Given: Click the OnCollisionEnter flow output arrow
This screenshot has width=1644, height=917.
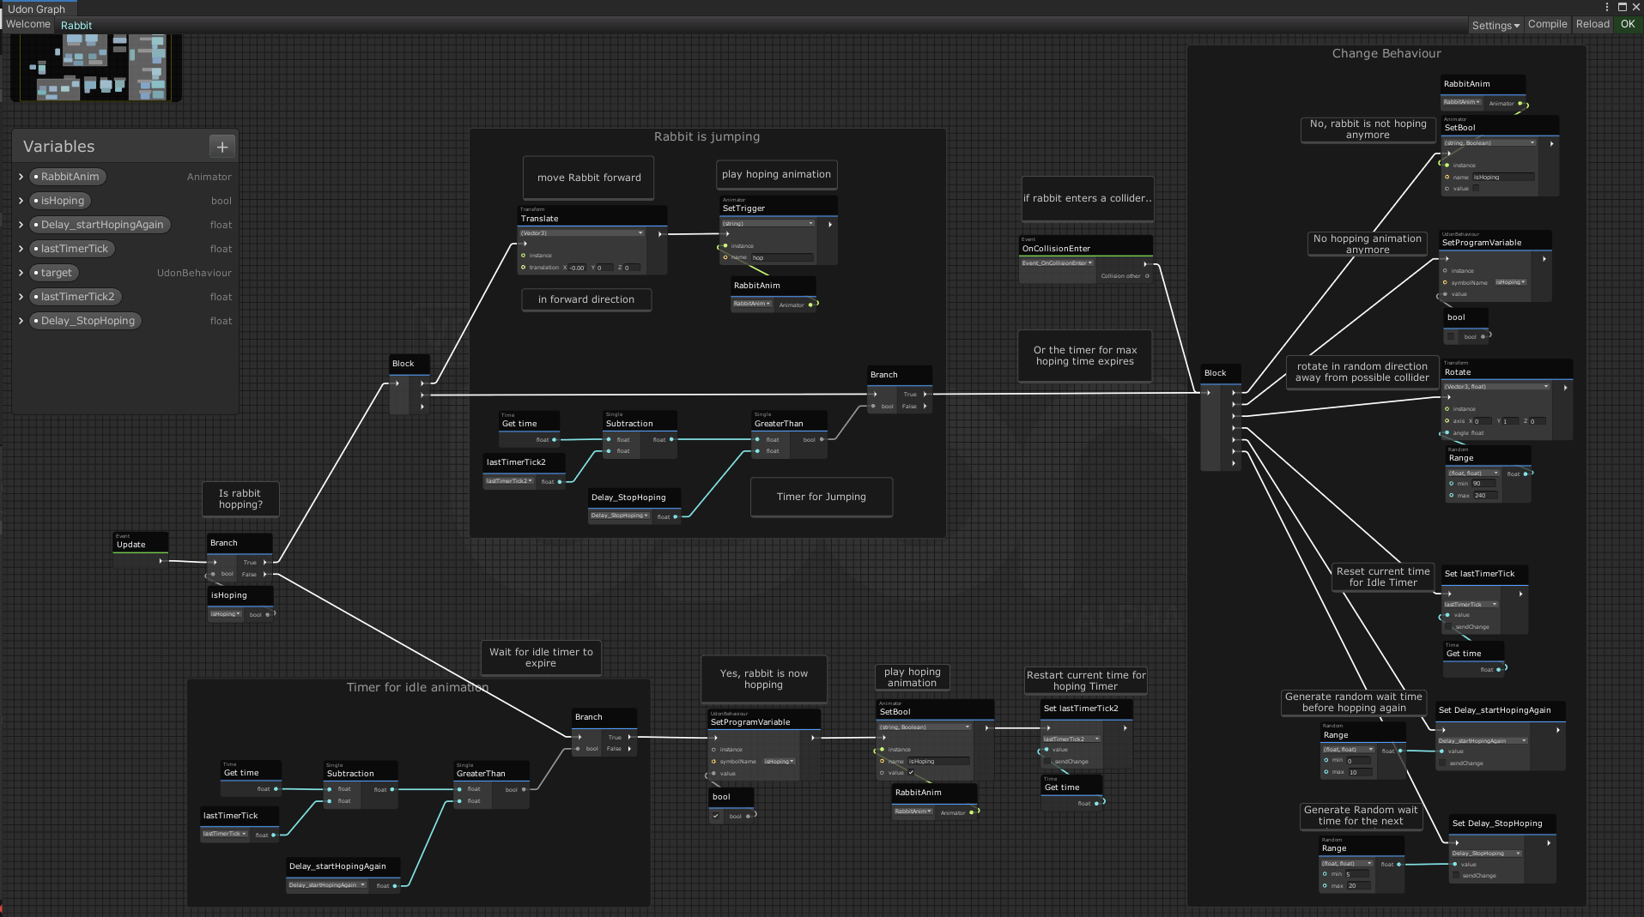Looking at the screenshot, I should (1146, 263).
